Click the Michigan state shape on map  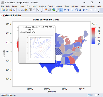tap(68, 41)
